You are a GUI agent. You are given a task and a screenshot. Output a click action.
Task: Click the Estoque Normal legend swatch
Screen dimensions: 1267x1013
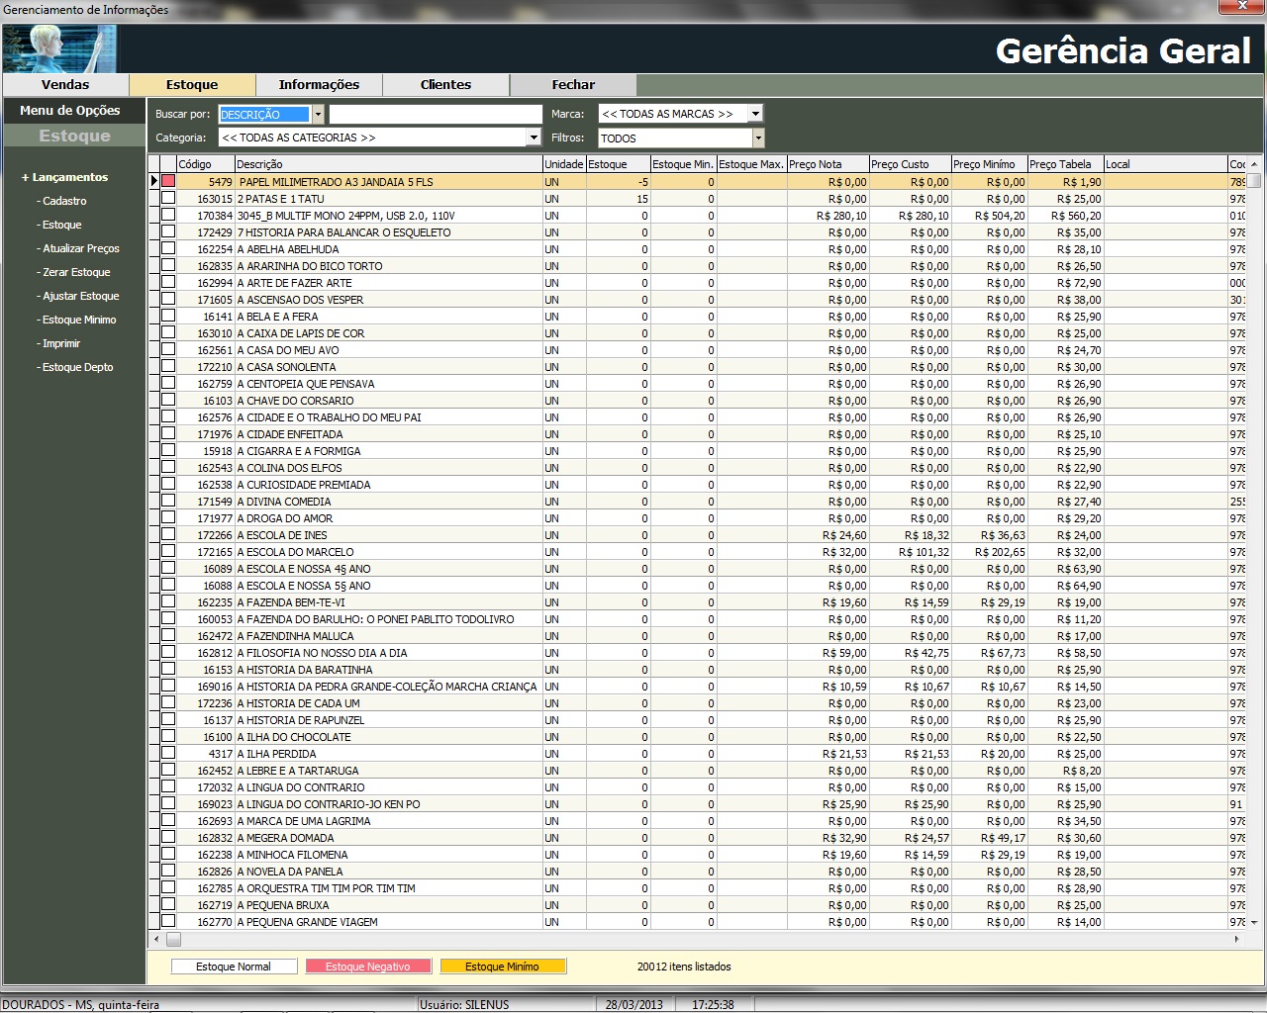pyautogui.click(x=234, y=967)
